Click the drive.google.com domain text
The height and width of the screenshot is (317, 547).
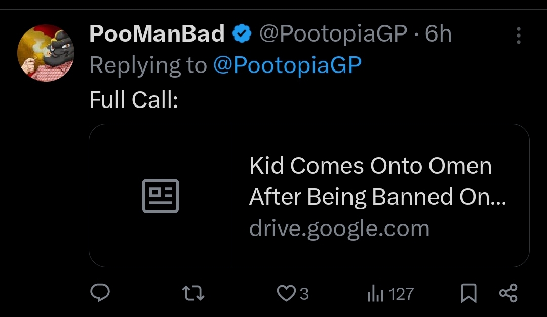point(339,228)
